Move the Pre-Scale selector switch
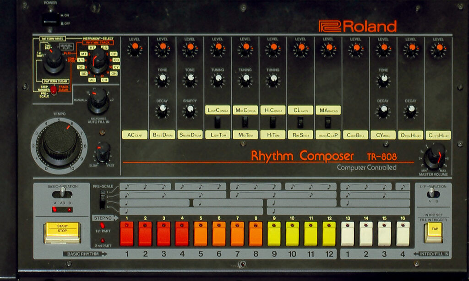The height and width of the screenshot is (281, 469). [103, 200]
